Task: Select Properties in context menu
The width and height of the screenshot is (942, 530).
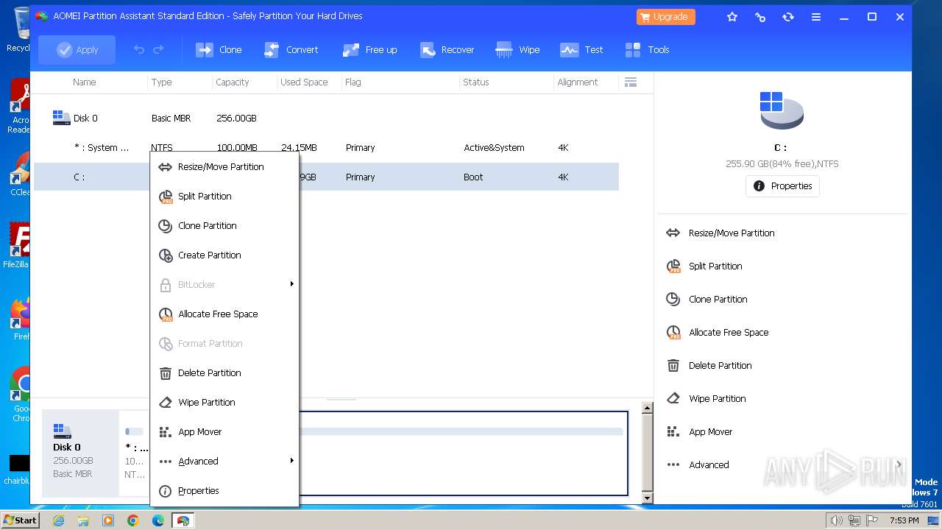Action: click(x=224, y=491)
